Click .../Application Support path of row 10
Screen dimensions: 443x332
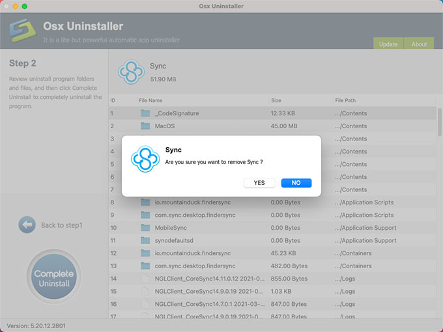pyautogui.click(x=365, y=228)
